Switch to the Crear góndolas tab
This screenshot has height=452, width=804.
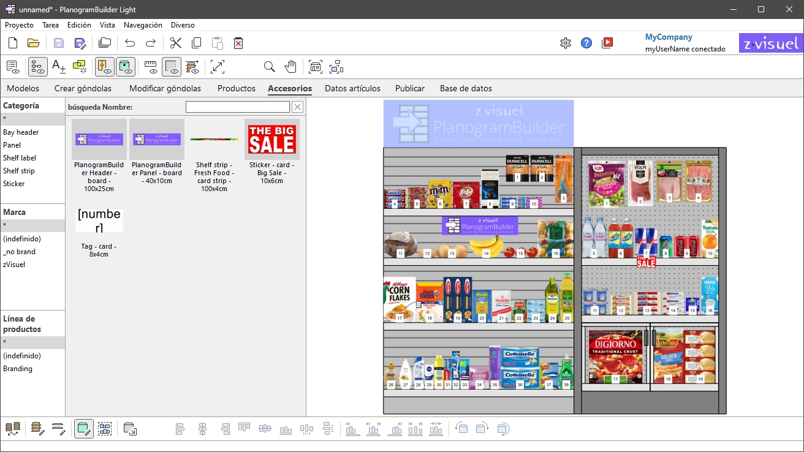(83, 88)
